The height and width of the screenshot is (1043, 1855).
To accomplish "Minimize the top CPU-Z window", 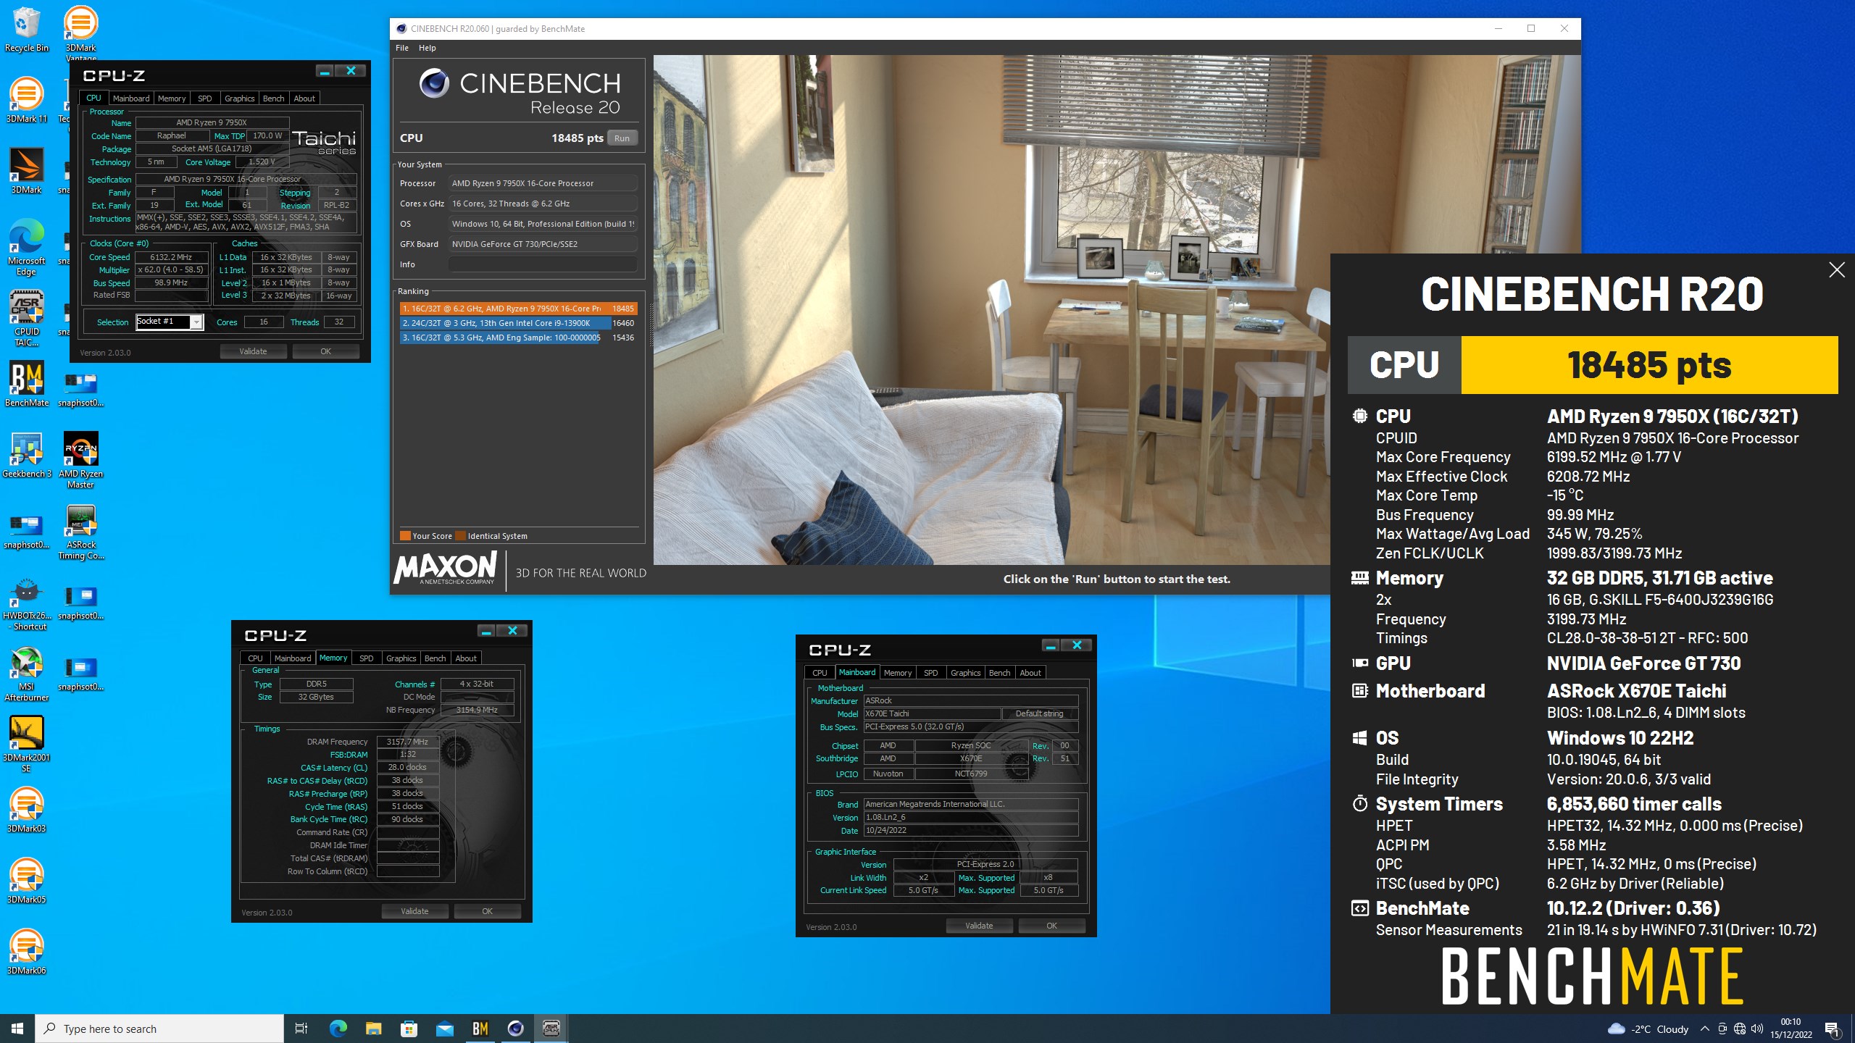I will point(324,71).
